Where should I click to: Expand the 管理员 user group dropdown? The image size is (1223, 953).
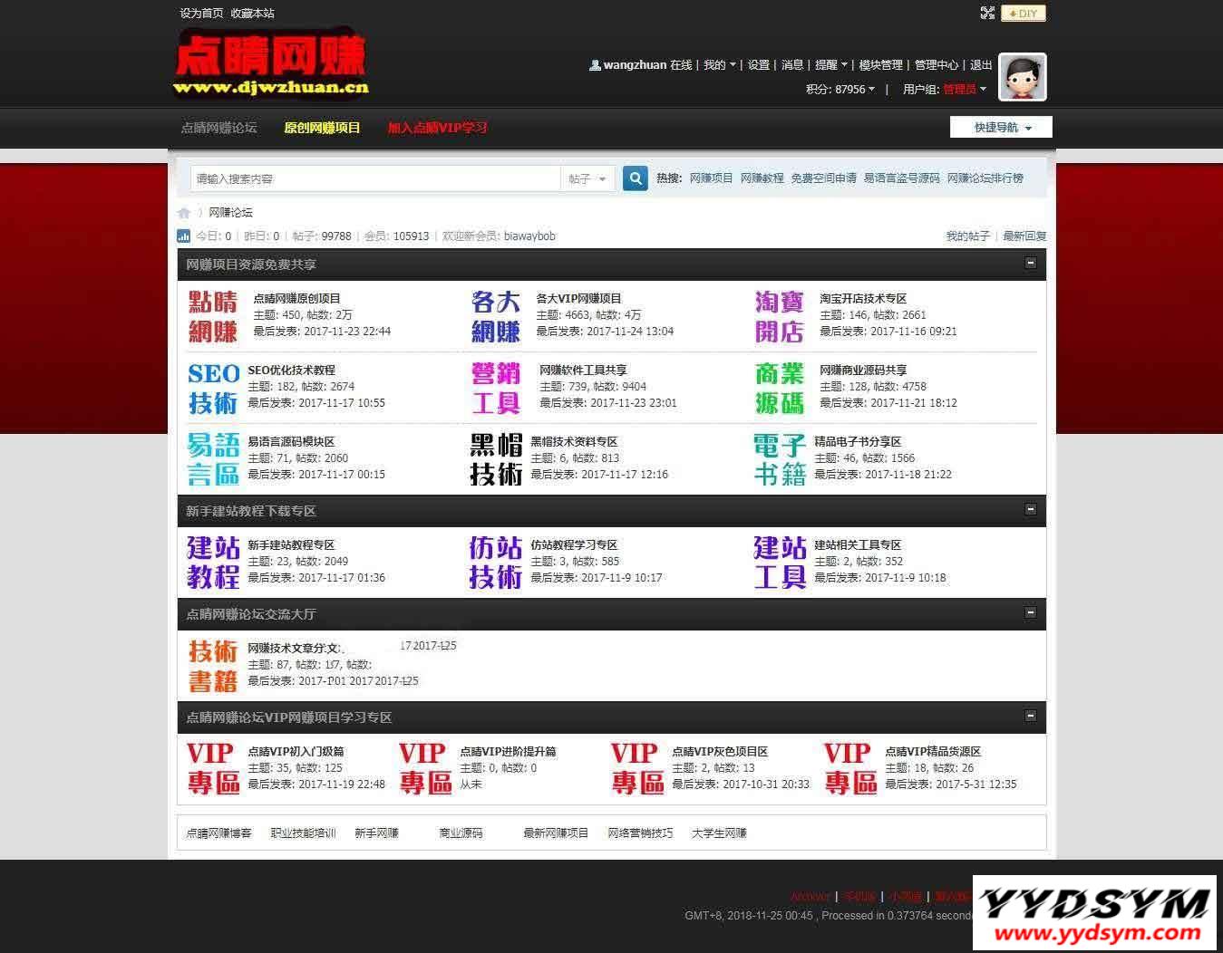pyautogui.click(x=965, y=90)
